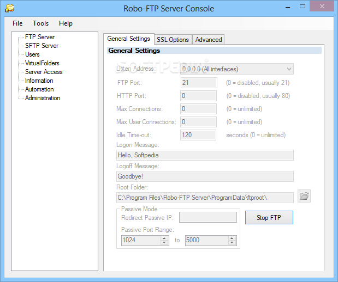
Task: Select FTP Server in the tree
Action: (40, 37)
